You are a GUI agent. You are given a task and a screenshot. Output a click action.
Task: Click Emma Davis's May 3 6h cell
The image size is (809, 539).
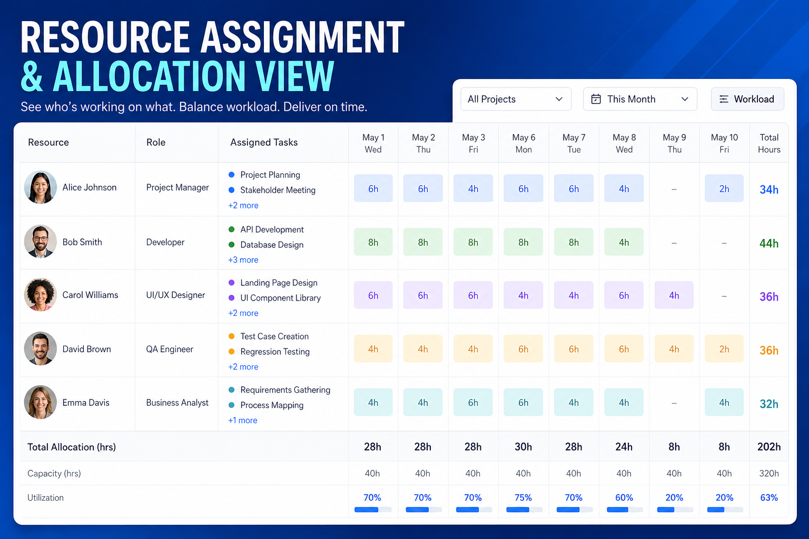click(473, 403)
